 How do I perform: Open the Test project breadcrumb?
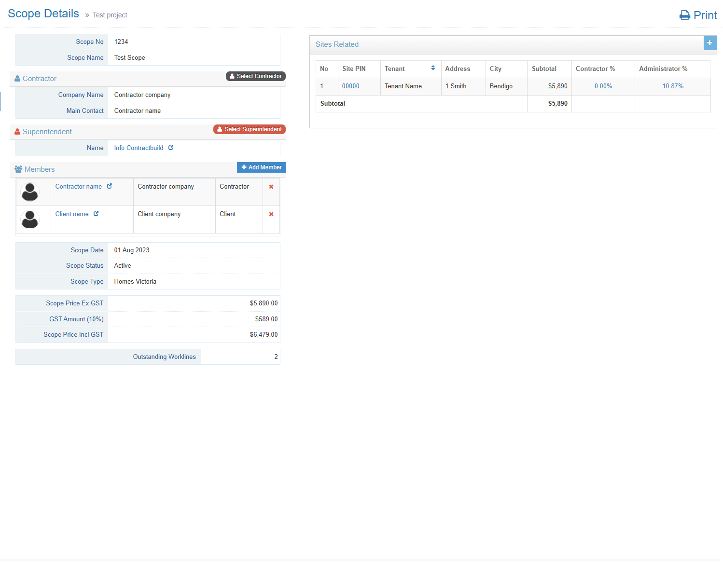pos(110,15)
